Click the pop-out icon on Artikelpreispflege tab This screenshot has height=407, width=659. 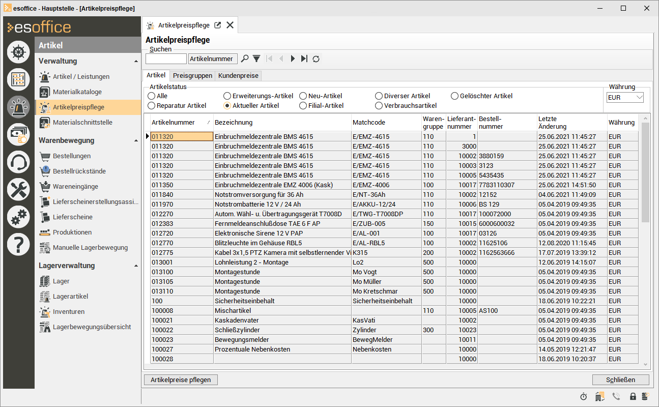coord(218,25)
